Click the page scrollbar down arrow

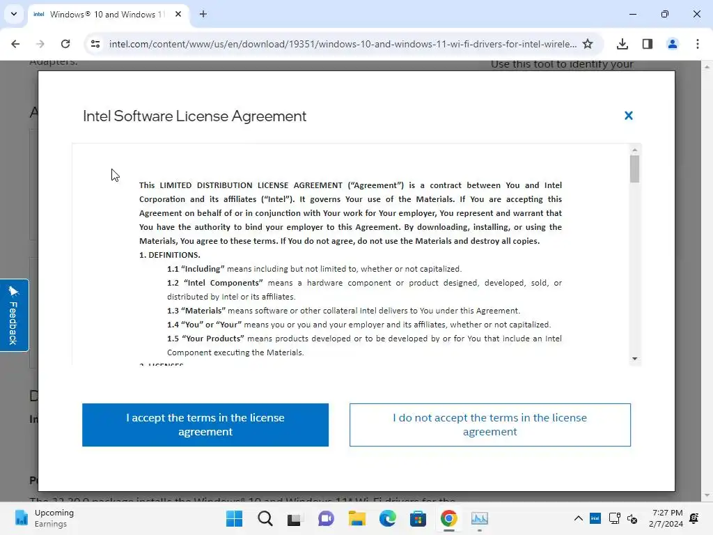707,495
